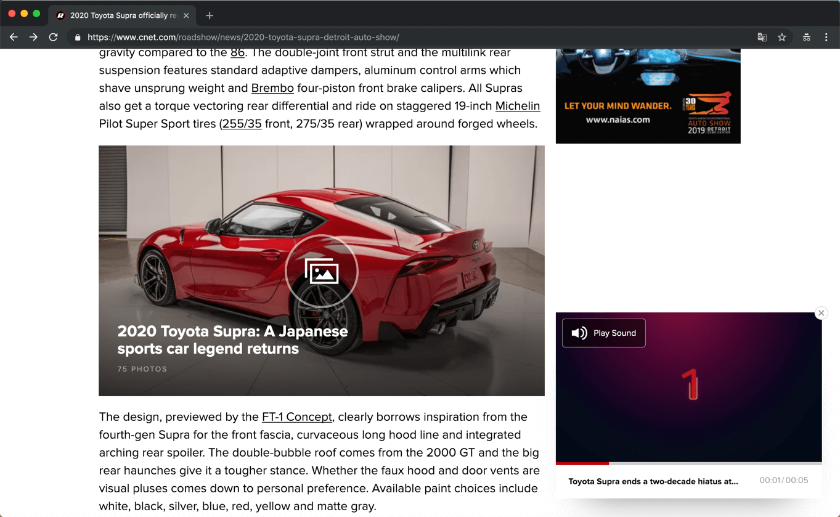Bookmark the page with the star icon
The height and width of the screenshot is (517, 840).
click(781, 37)
